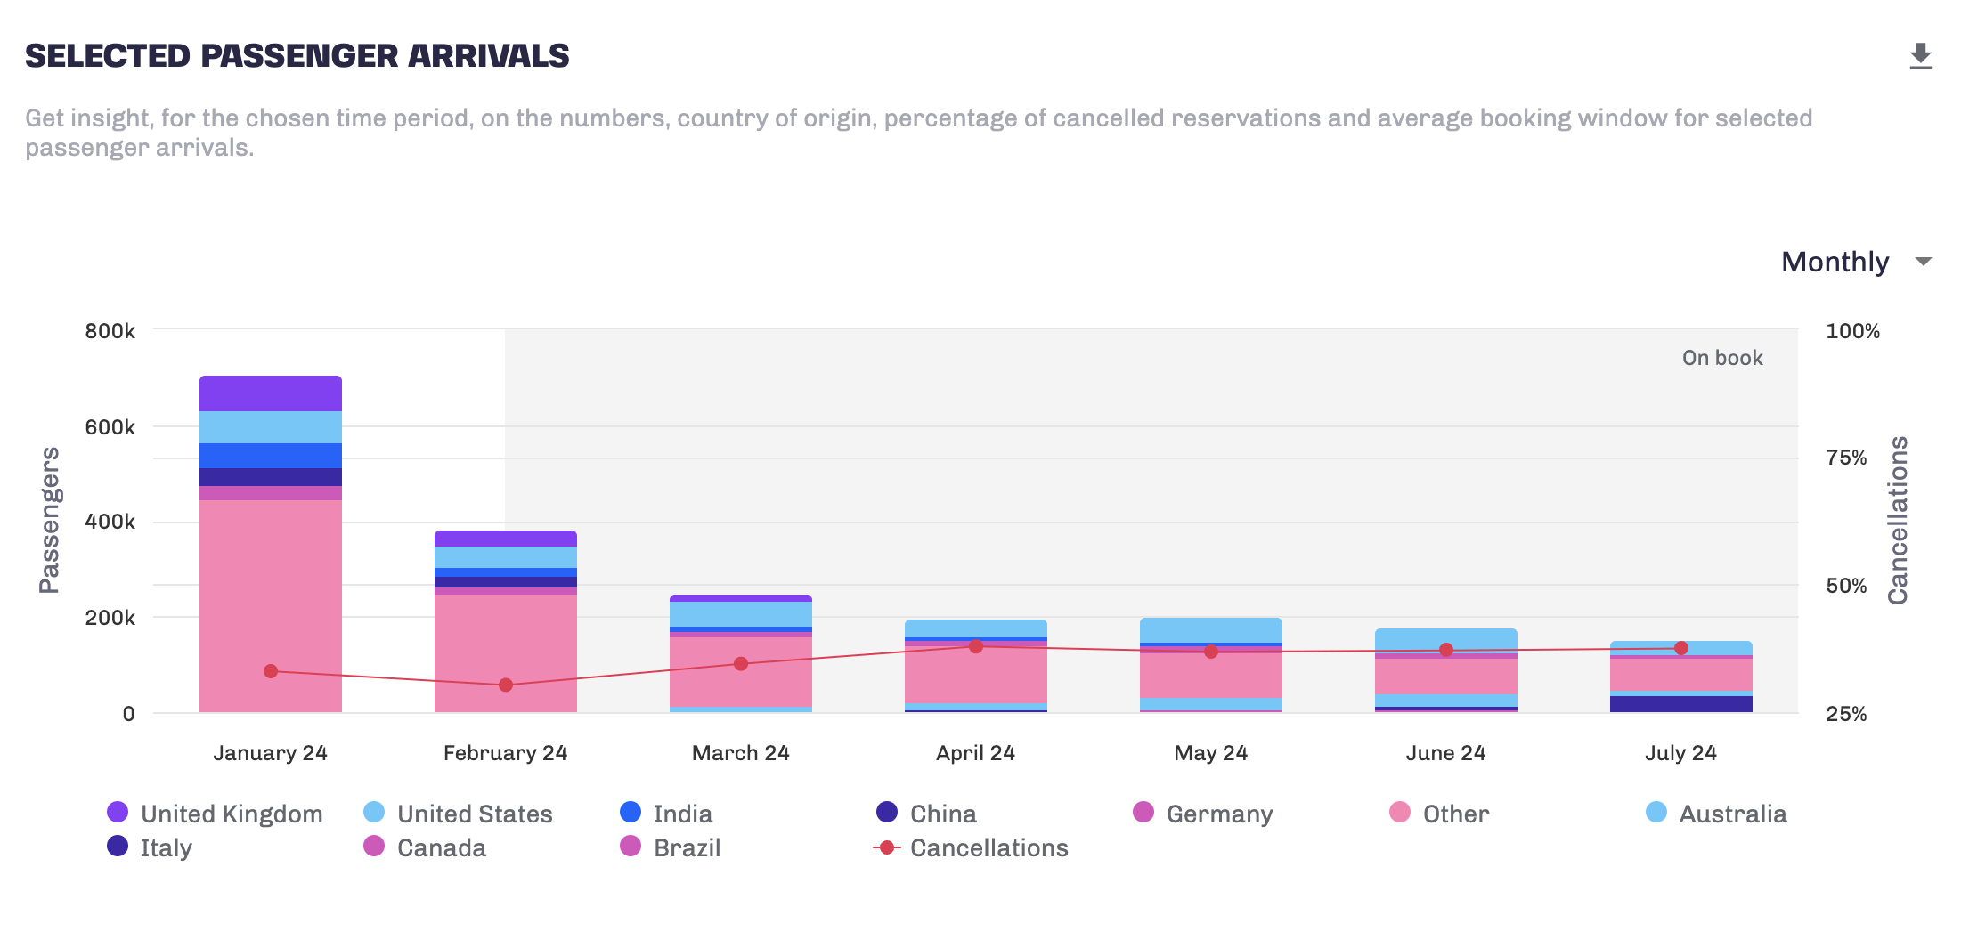The height and width of the screenshot is (940, 1961).
Task: Open the Monthly period dropdown
Action: click(x=1835, y=262)
